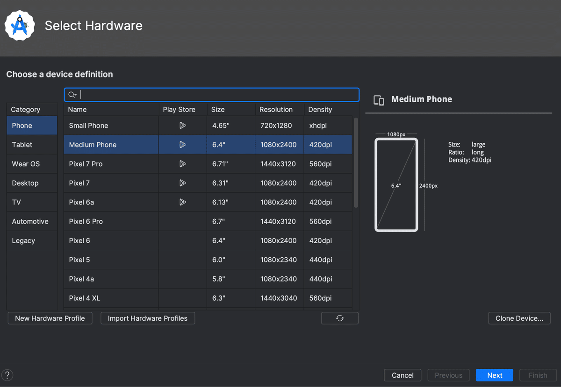Click the 5.8" size cell for Pixel 4a

[231, 279]
